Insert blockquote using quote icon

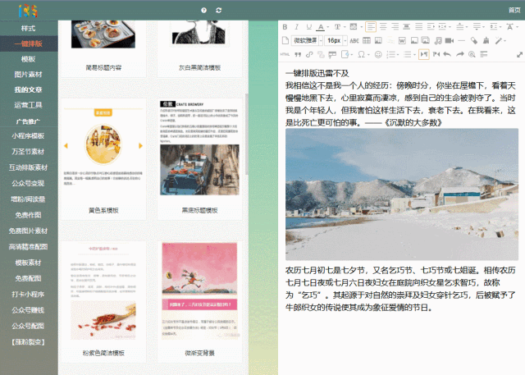pos(297,54)
